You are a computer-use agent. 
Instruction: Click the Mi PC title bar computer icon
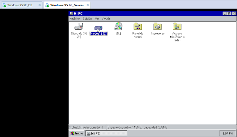point(71,14)
